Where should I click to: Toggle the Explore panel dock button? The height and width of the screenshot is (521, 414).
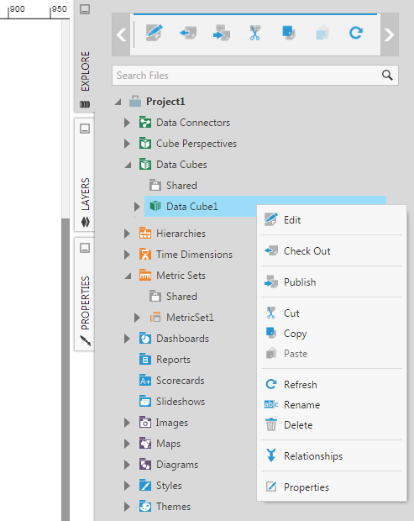[85, 9]
